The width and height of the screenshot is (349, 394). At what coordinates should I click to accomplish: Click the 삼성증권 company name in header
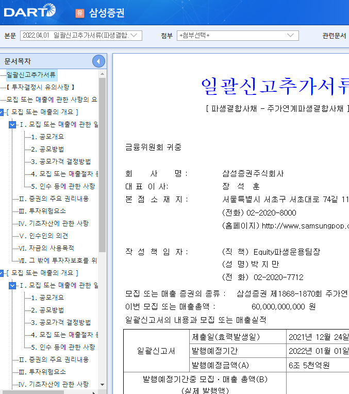coord(107,13)
